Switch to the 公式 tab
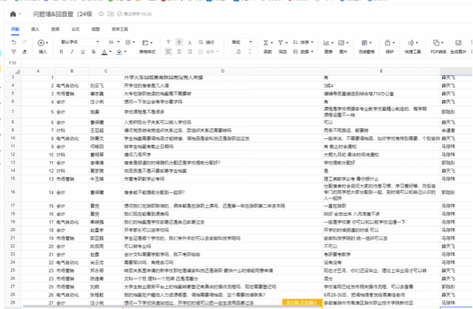 coord(75,28)
